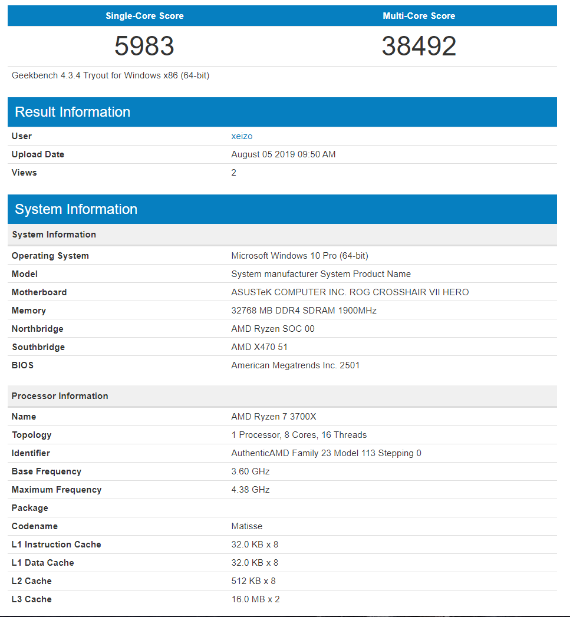Click the Codename row label
This screenshot has height=617, width=570.
tap(35, 526)
